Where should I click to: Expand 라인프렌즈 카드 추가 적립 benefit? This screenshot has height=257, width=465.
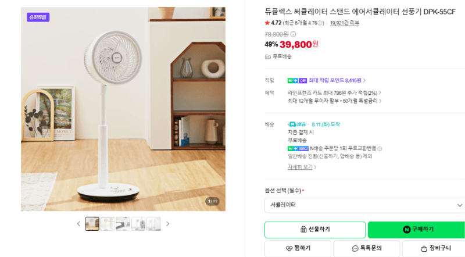(334, 93)
